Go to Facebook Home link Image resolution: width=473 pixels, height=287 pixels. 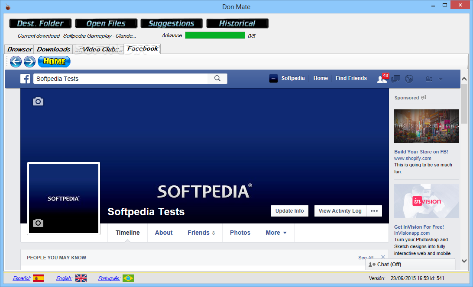coord(321,78)
